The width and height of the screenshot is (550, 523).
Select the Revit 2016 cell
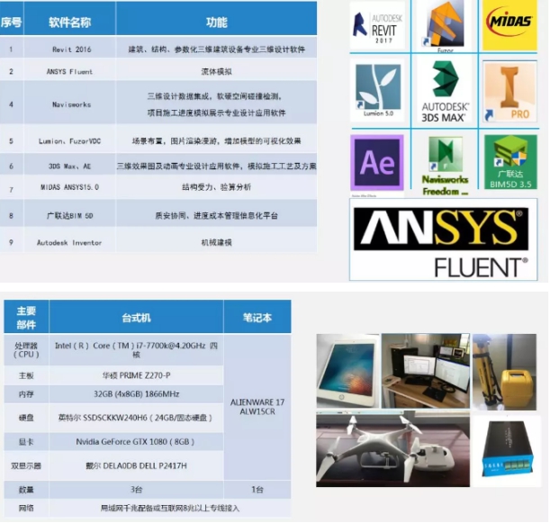[70, 50]
